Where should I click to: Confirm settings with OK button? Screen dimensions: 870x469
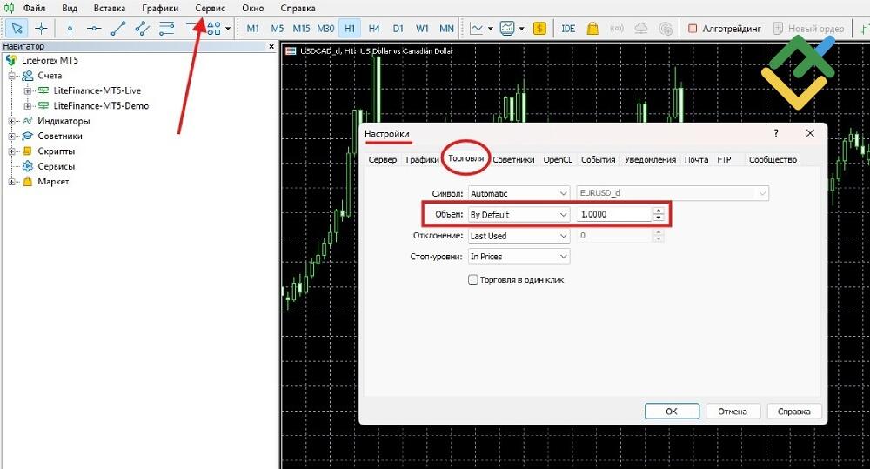click(x=672, y=412)
